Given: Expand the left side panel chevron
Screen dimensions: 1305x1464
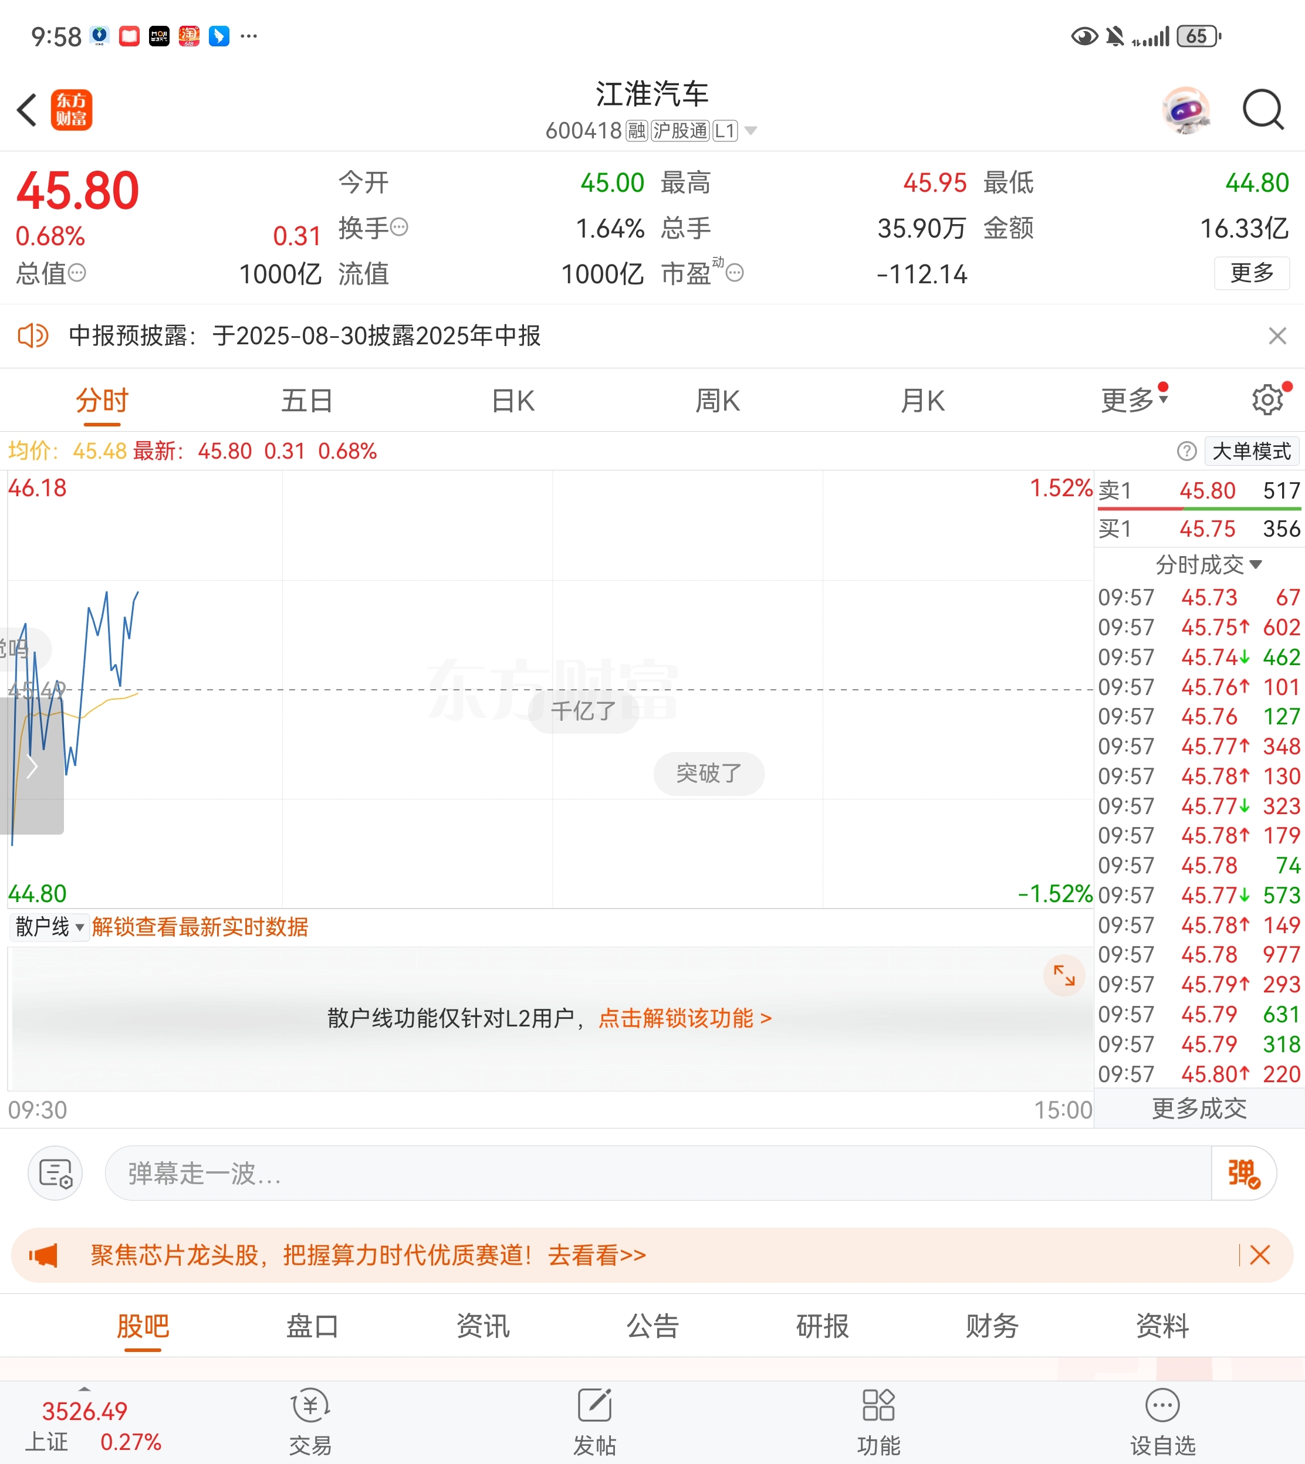Looking at the screenshot, I should [32, 767].
